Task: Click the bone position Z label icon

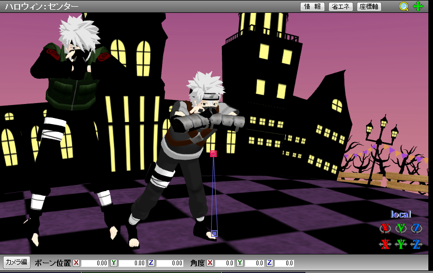Action: click(151, 263)
